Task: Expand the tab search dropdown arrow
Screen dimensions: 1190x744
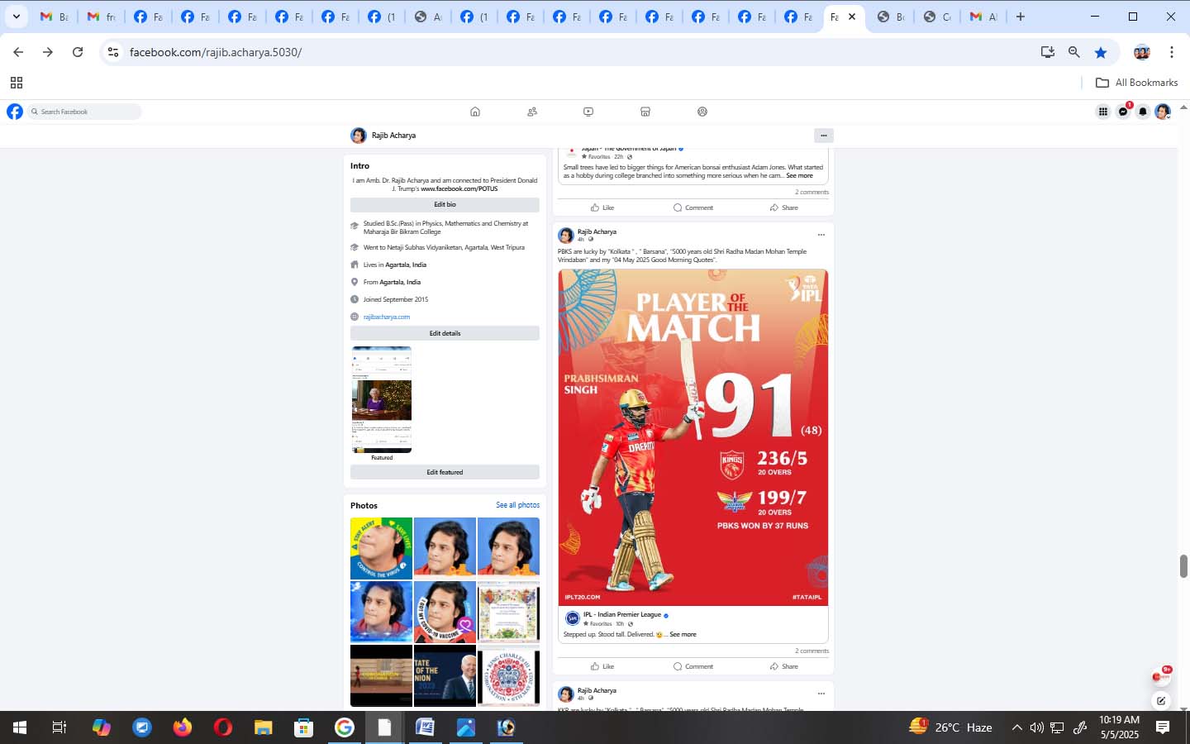Action: (16, 17)
